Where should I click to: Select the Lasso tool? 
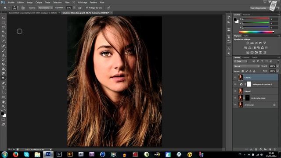[3, 27]
